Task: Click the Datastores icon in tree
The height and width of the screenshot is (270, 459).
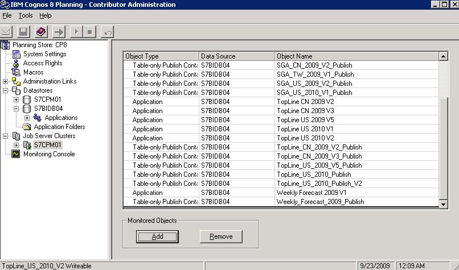Action: click(x=16, y=90)
